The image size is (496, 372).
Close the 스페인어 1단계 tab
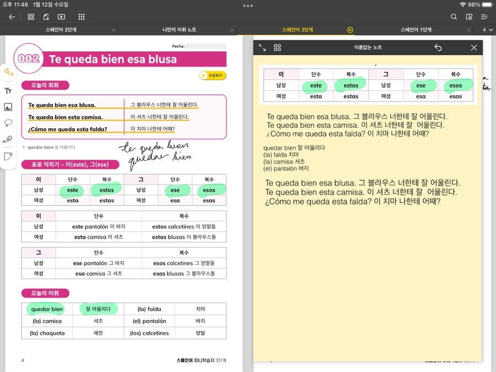pos(468,30)
